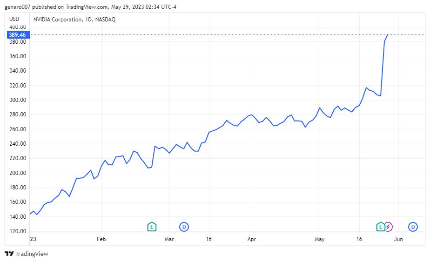Click the 300.00 level on price axis
Screen dimensions: 430x262
[18, 100]
